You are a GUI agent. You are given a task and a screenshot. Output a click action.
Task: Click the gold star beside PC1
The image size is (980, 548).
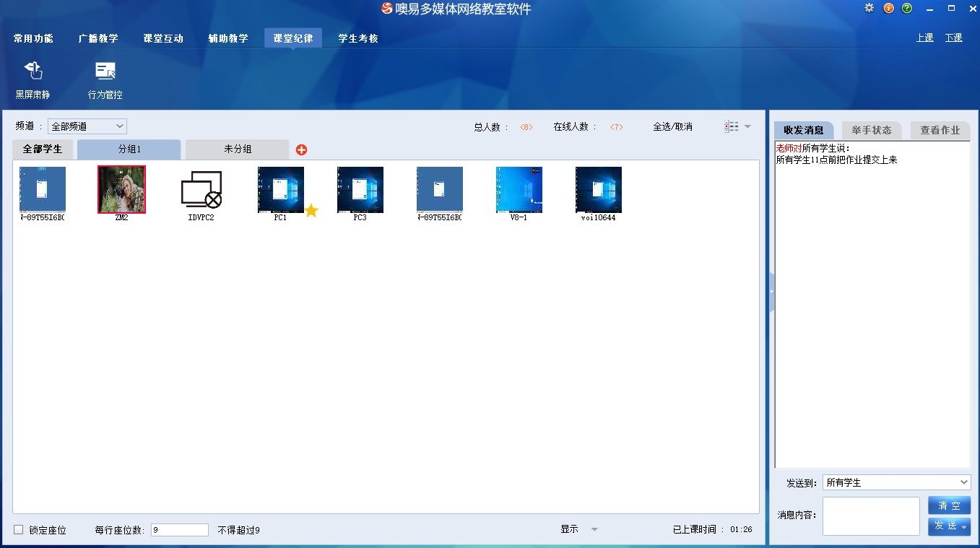311,210
